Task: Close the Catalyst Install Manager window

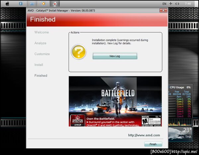Action: click(x=163, y=10)
